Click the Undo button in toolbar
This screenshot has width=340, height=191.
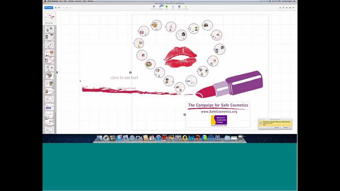click(x=66, y=8)
